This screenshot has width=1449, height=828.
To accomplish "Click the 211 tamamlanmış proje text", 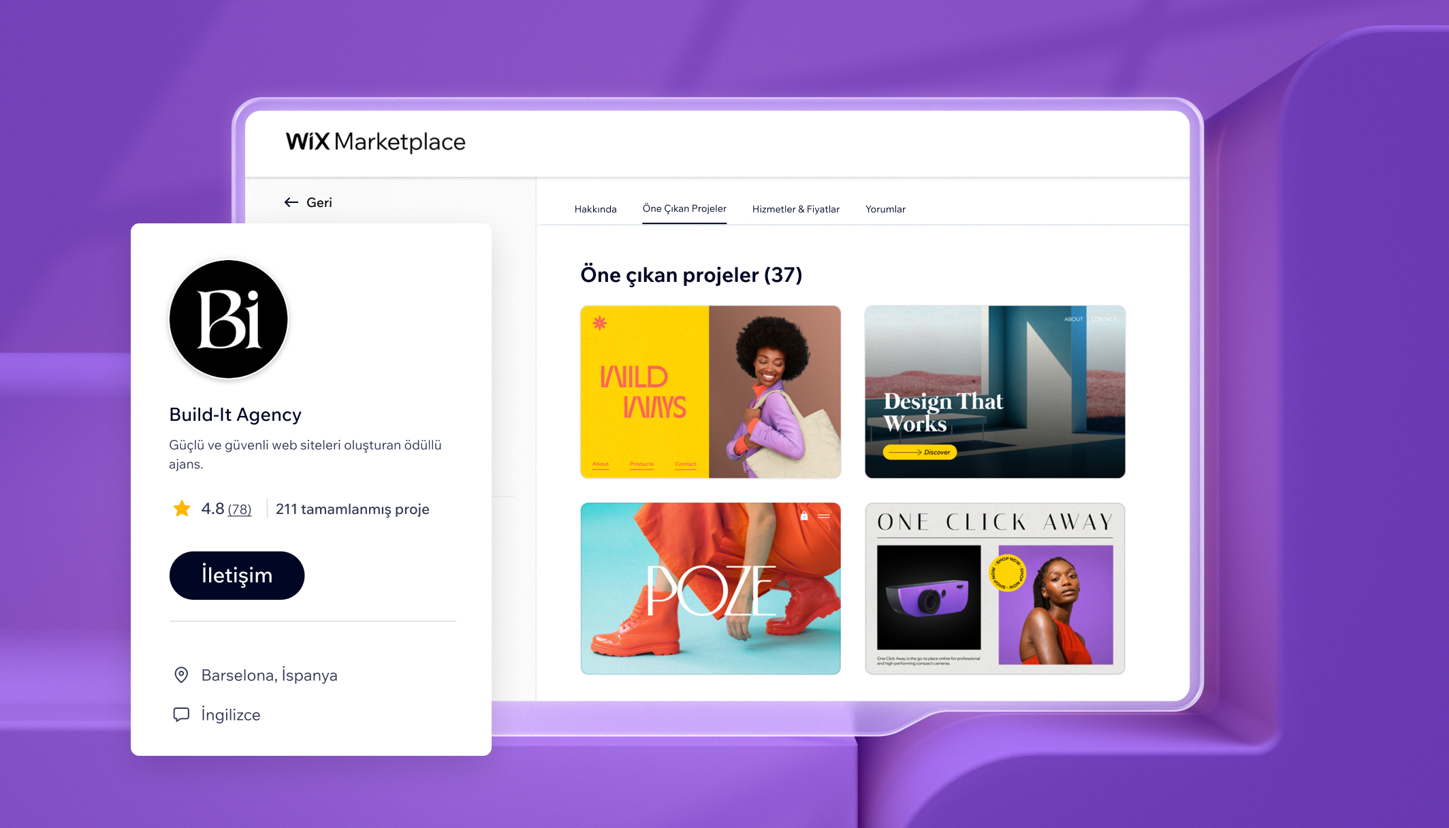I will tap(352, 509).
